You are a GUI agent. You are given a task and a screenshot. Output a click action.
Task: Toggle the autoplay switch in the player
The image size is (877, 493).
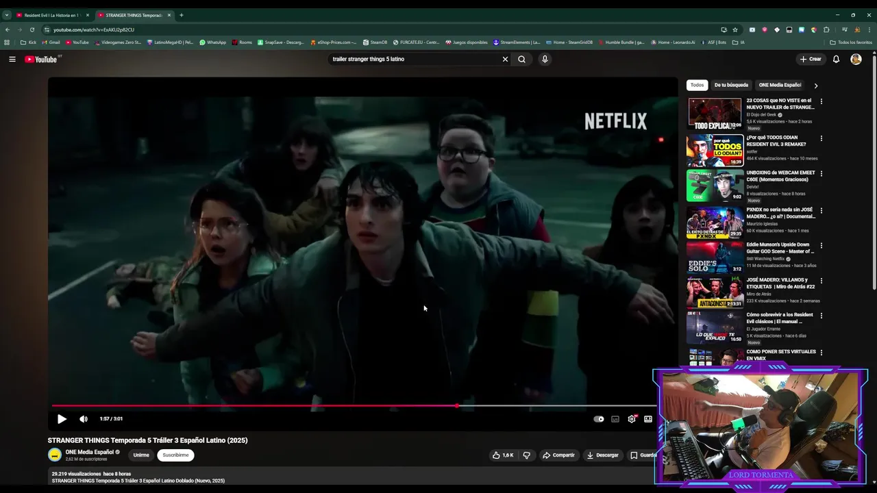click(x=599, y=419)
